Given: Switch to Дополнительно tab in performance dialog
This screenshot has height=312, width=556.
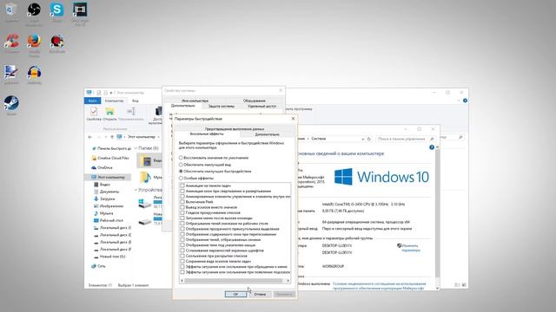Looking at the screenshot, I should (x=267, y=134).
